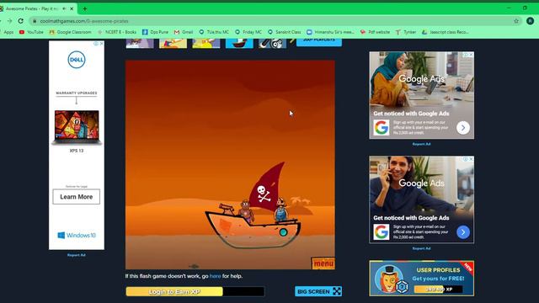Click the AdChoices icon on Dell ad
The width and height of the screenshot is (539, 303).
click(96, 44)
